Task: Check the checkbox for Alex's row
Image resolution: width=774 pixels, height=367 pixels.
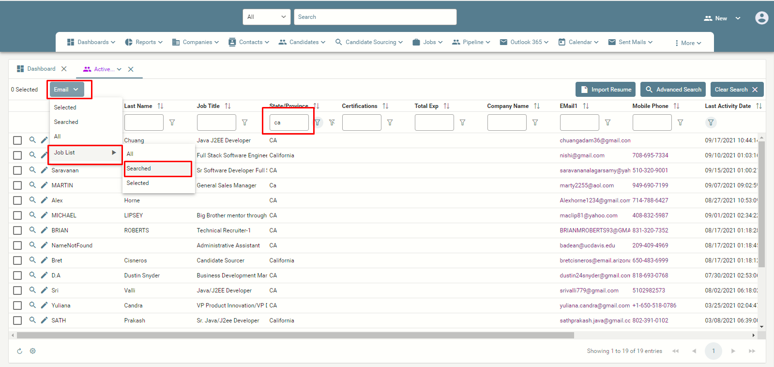Action: point(17,200)
